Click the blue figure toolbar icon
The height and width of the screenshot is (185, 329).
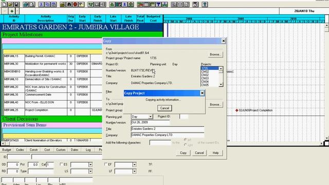[x=124, y=4]
